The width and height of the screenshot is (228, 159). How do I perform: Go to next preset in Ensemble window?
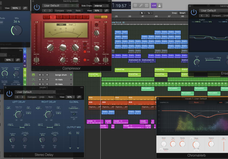tap(207, 16)
